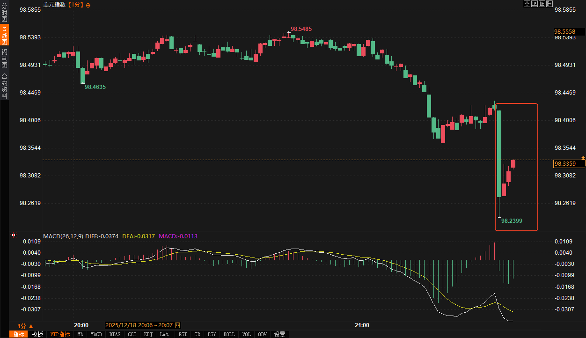Select the LW& indicator

coord(164,334)
